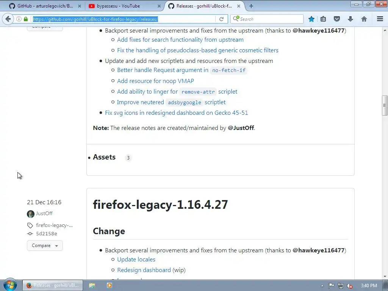Click the page vertical scrollbar thumb
Screen dimensions: 388x291
(x=385, y=105)
